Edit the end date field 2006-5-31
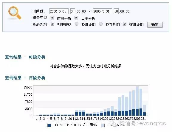The height and width of the screenshot is (132, 172). point(103,11)
